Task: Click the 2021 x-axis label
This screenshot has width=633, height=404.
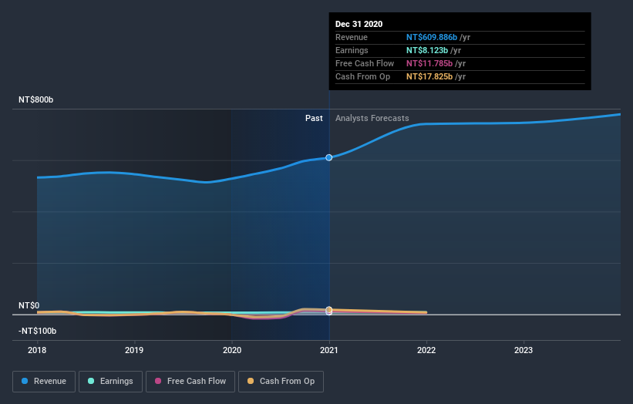Action: [x=329, y=350]
